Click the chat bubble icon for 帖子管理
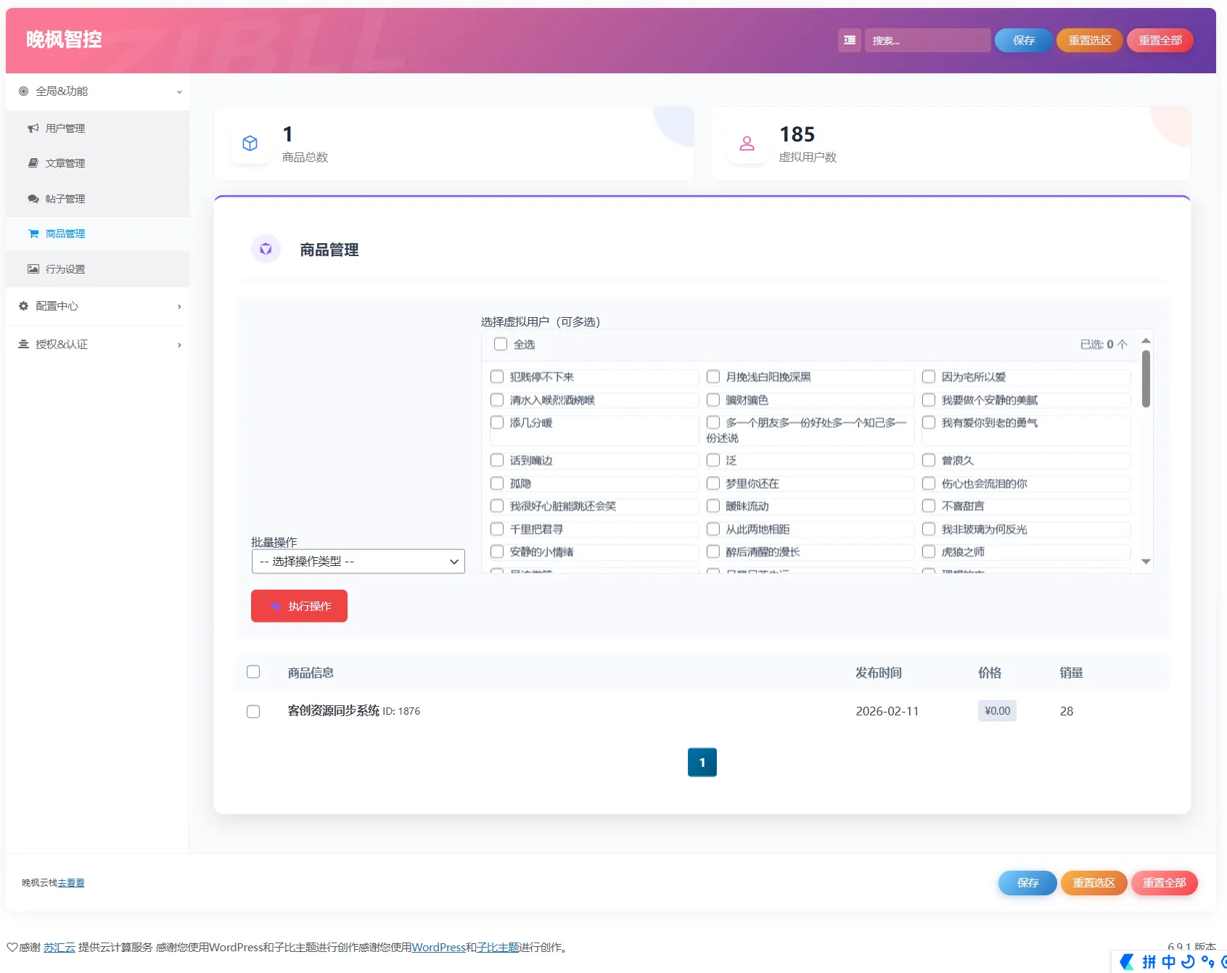This screenshot has width=1227, height=973. click(x=33, y=199)
